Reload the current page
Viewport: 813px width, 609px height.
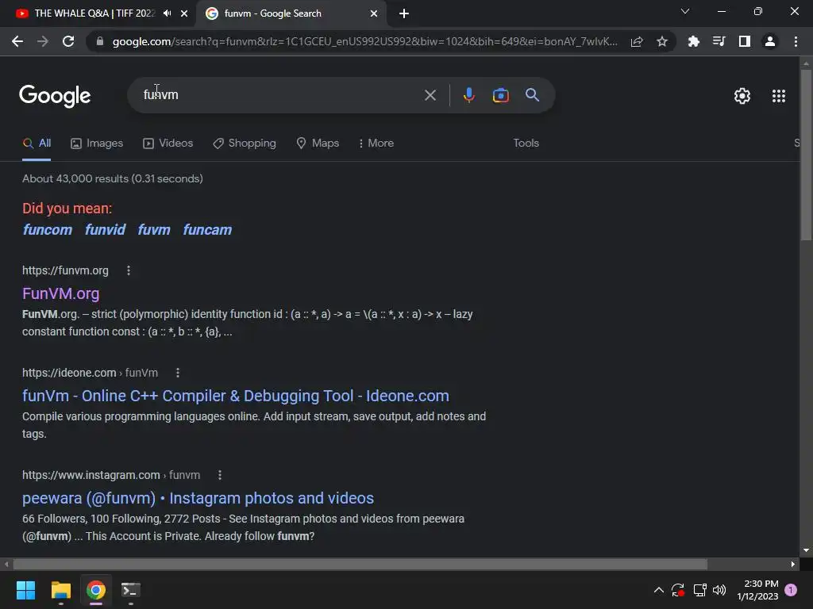[x=68, y=41]
